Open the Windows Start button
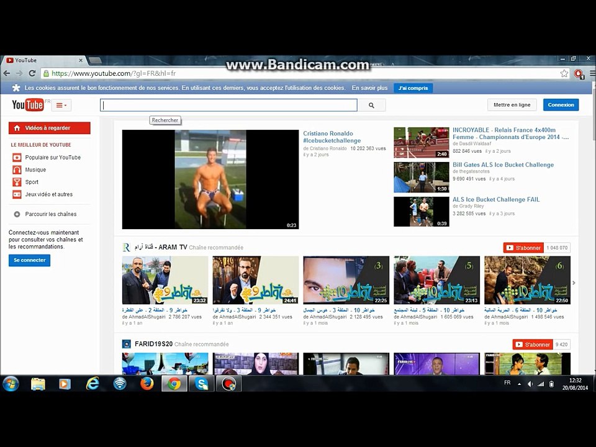The height and width of the screenshot is (447, 596). click(11, 384)
